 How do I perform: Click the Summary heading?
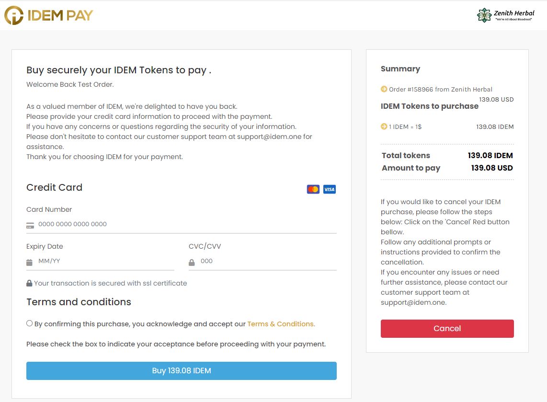(400, 69)
